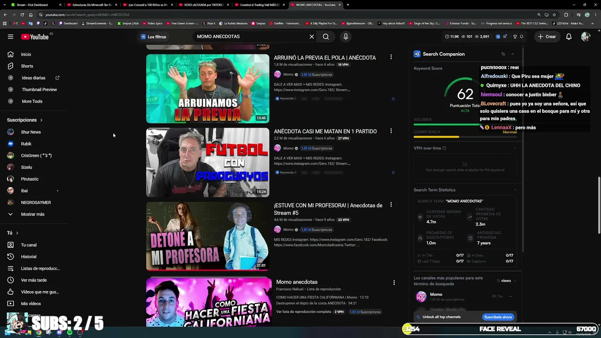Open Ver más tarde list

[x=34, y=280]
